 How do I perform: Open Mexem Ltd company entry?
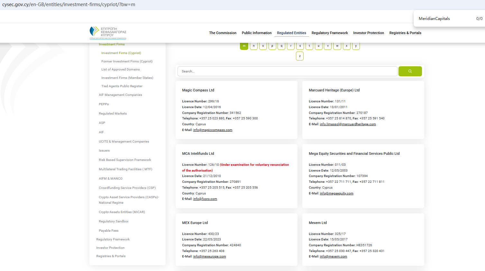[x=317, y=223]
